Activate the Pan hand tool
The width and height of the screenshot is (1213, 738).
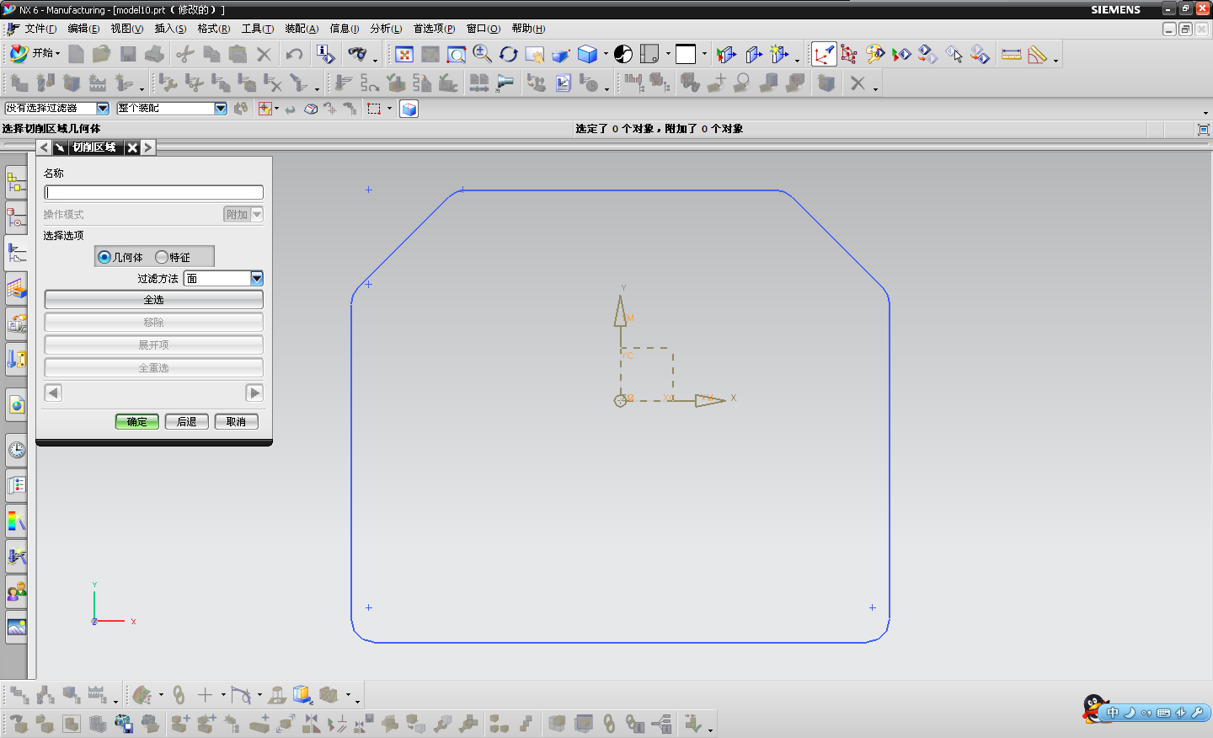coord(534,55)
